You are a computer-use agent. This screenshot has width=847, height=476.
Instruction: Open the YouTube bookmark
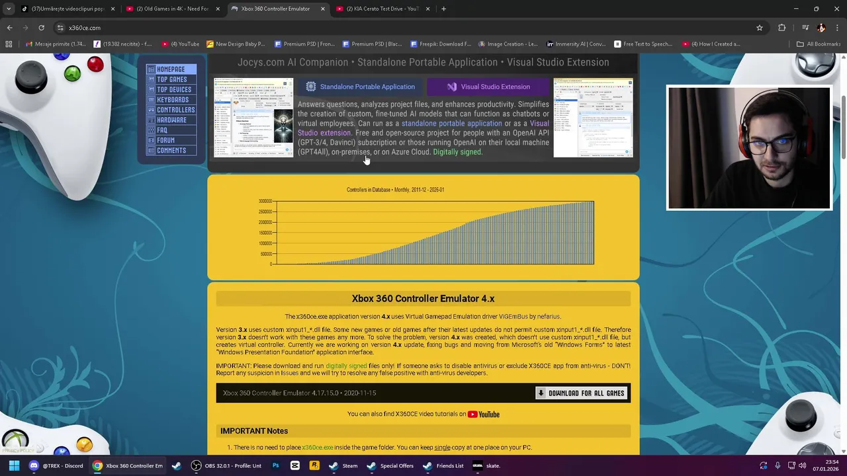click(x=181, y=44)
